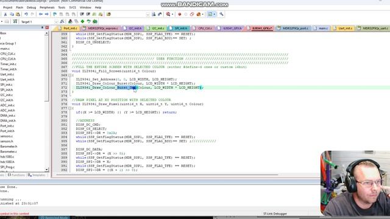Screen dimensions: 390x219
Task: Enable or disable current breakpoint
Action: (x=186, y=15)
